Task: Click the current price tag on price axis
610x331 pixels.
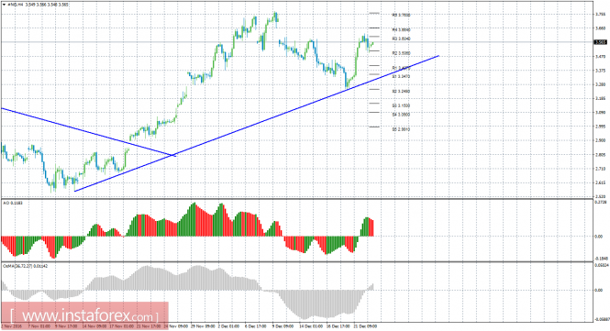Action: point(601,42)
